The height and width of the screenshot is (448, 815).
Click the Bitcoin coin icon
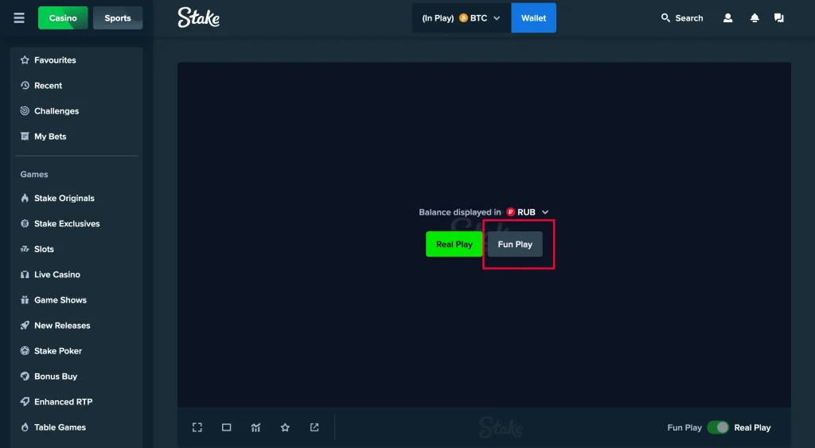(463, 18)
